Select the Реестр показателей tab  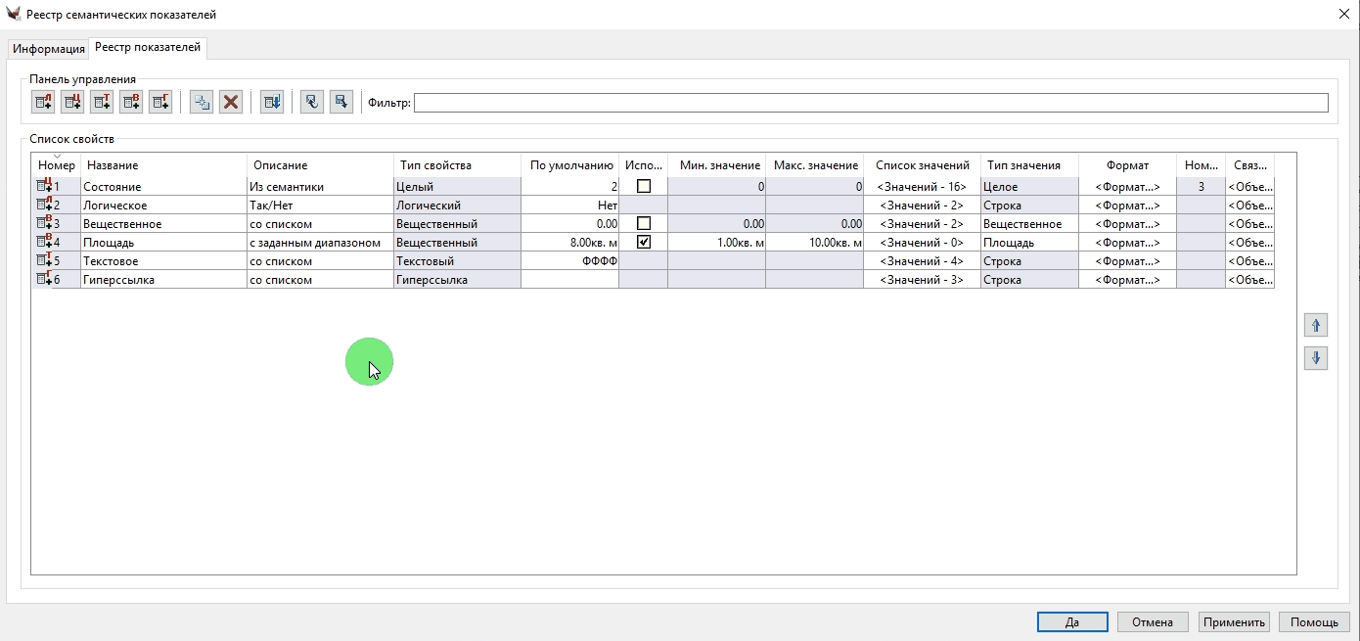[148, 48]
